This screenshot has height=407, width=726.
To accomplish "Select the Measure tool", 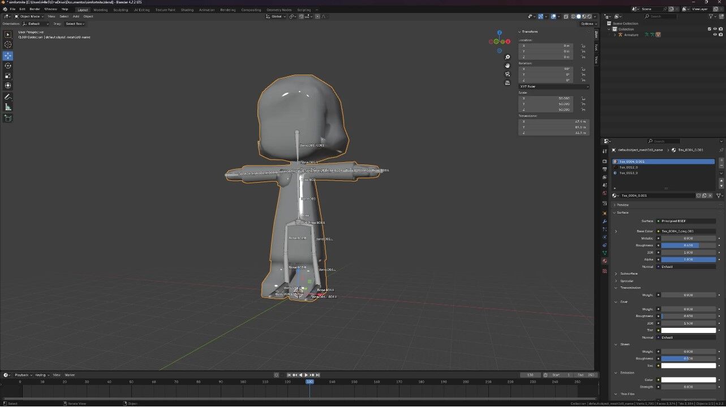I will click(x=8, y=107).
